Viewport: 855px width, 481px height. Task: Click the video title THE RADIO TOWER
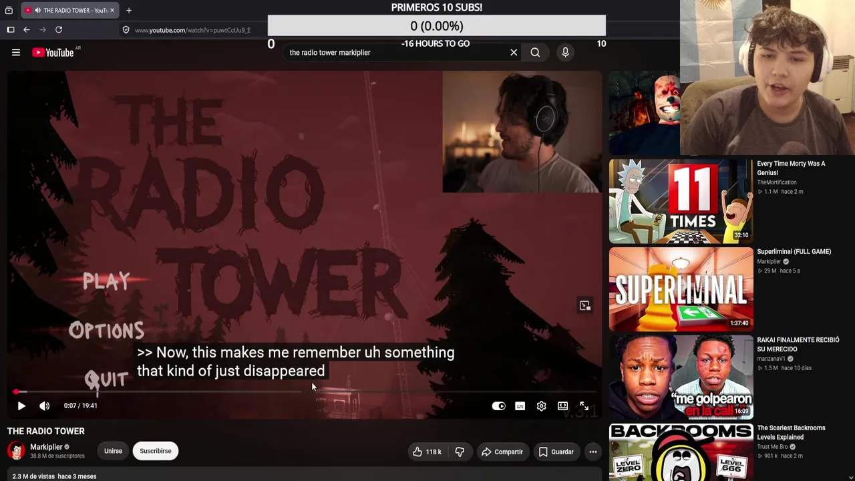click(46, 431)
